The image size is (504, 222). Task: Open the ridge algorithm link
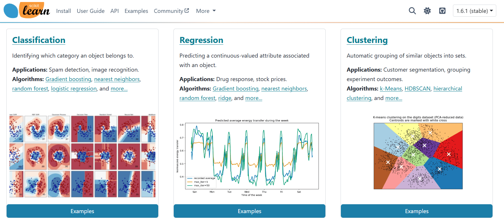(x=224, y=98)
